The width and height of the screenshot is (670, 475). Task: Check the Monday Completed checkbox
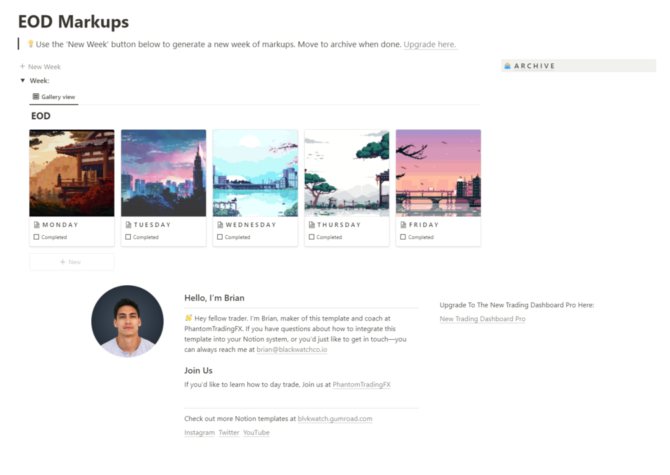(37, 237)
